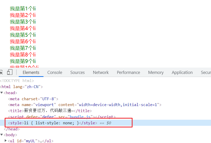Screen dimensions: 211x143
Task: Collapse the body node triangle
Action: [2, 135]
